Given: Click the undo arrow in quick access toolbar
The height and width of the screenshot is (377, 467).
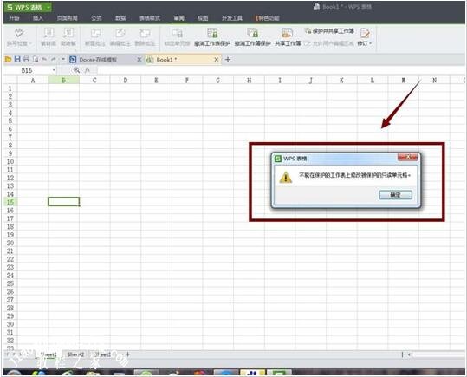Looking at the screenshot, I should pos(44,59).
